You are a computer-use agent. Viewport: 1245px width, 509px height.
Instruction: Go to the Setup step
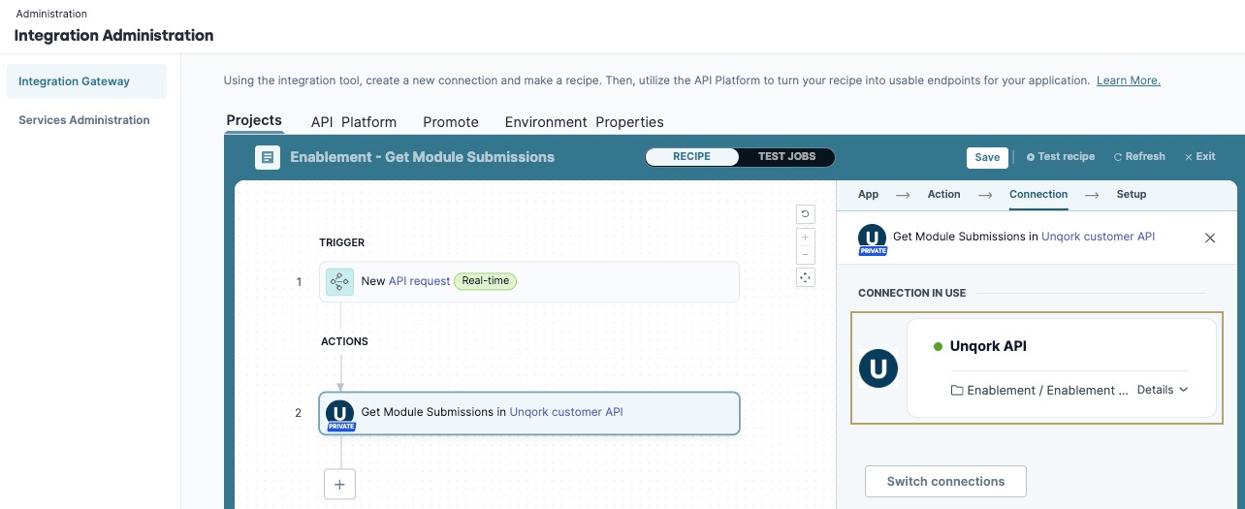point(1132,194)
